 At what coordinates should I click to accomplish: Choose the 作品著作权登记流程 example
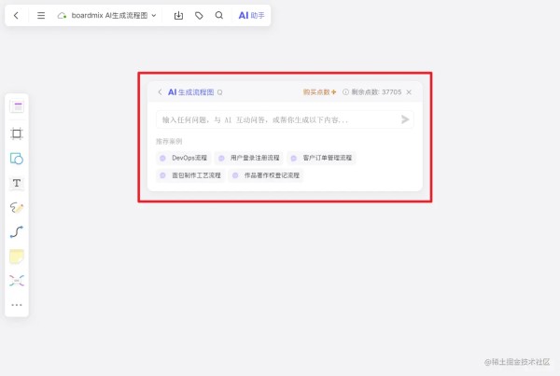[266, 175]
